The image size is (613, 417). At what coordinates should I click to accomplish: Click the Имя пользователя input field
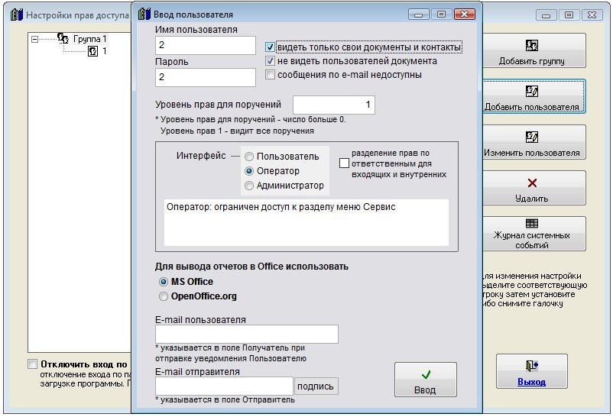[x=206, y=45]
